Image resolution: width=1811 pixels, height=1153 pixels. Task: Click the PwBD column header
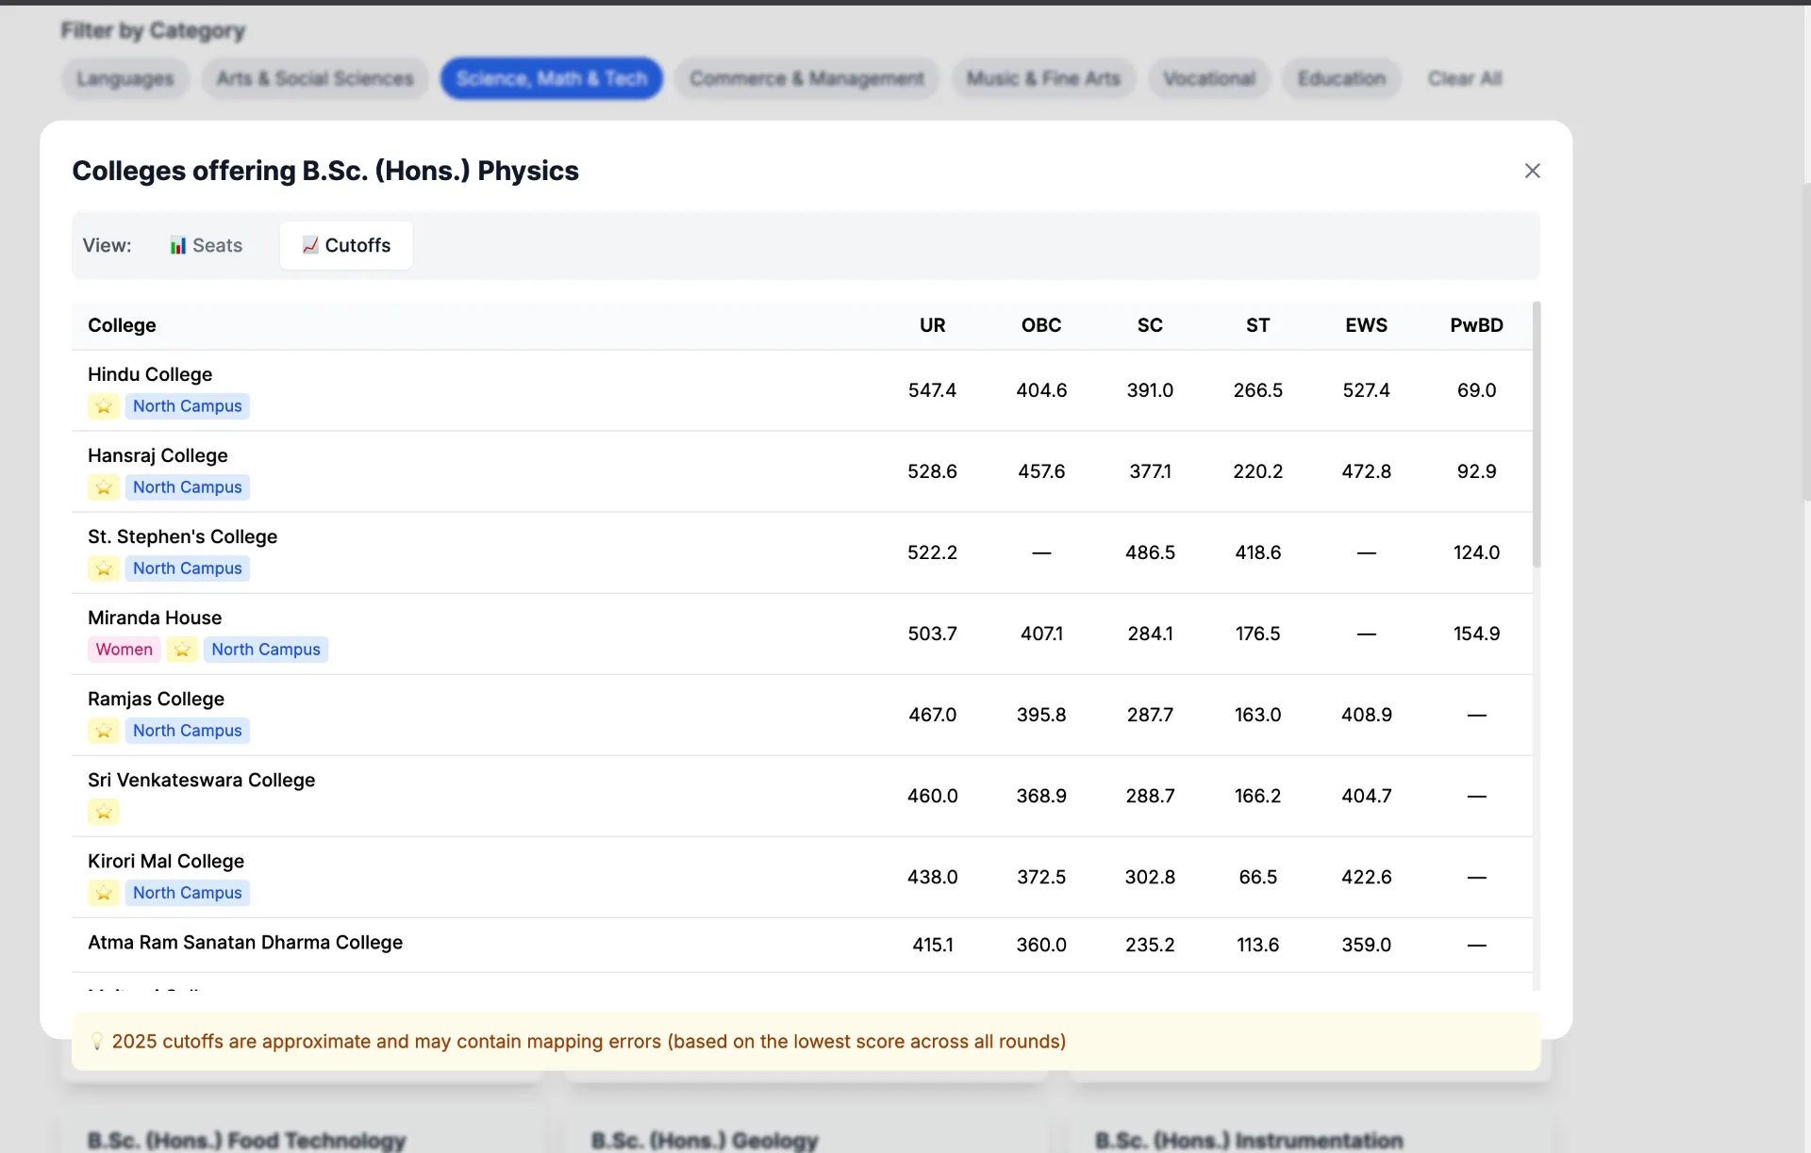[x=1476, y=325]
